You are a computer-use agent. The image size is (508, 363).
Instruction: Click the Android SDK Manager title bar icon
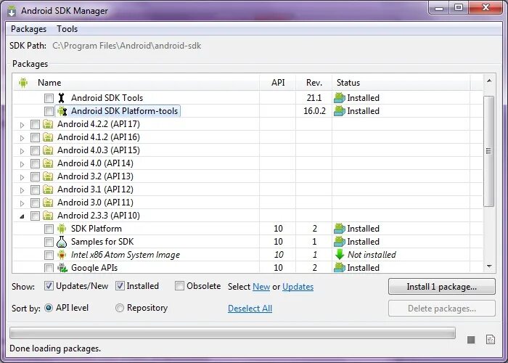(12, 11)
